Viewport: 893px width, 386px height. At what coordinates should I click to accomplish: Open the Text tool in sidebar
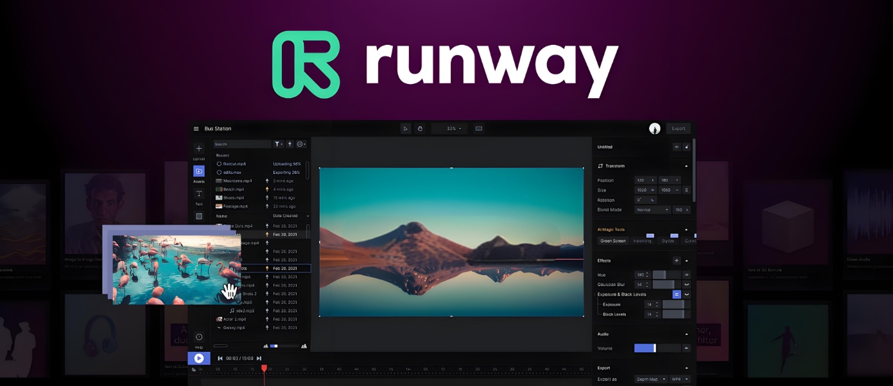(199, 194)
